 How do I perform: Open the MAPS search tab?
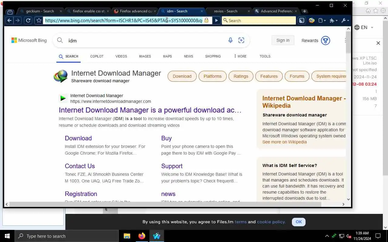[x=167, y=56]
